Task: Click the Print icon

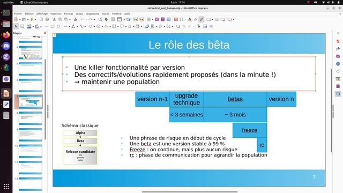Action: [x=47, y=19]
